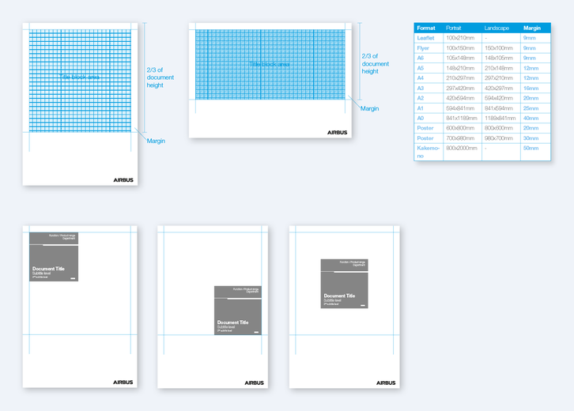Image resolution: width=574 pixels, height=411 pixels.
Task: Click the 50mm margin value in the table
Action: [x=530, y=148]
